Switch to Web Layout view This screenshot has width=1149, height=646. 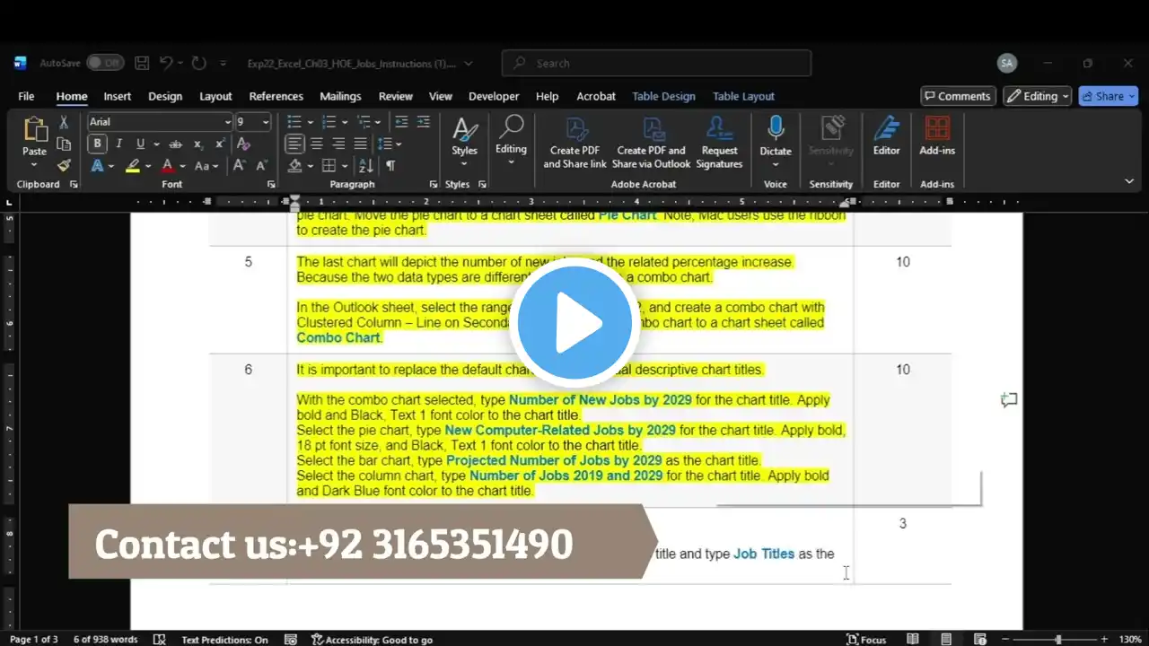tap(979, 640)
